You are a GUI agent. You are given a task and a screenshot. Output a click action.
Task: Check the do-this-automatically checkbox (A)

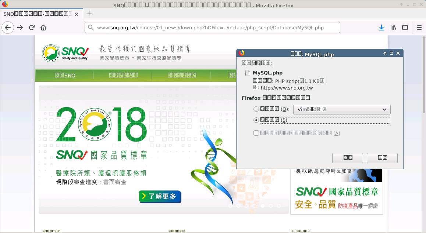(256, 133)
